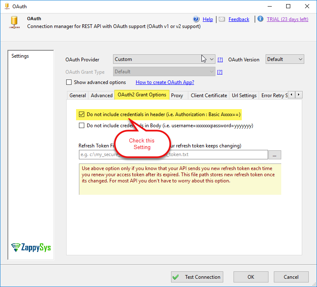The width and height of the screenshot is (317, 287).
Task: Click the OAuth title bar app icon
Action: (7, 6)
